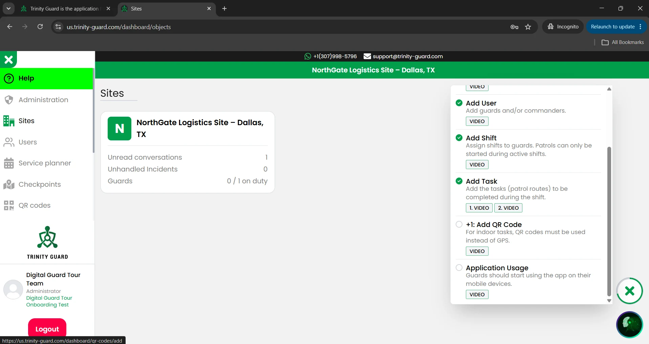This screenshot has width=649, height=344.
Task: Reload the page
Action: 40,27
